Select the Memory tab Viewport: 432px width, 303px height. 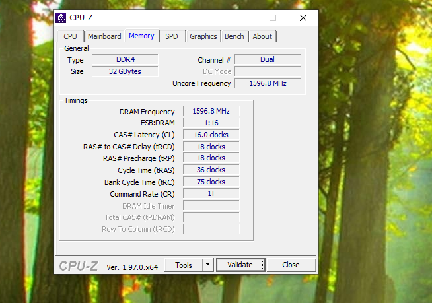click(x=141, y=36)
